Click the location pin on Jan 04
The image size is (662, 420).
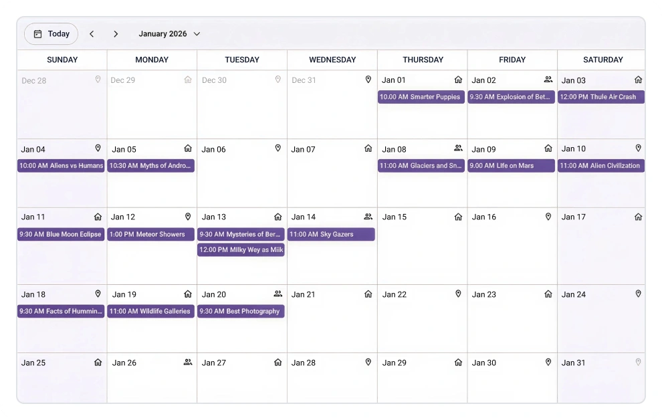[98, 148]
